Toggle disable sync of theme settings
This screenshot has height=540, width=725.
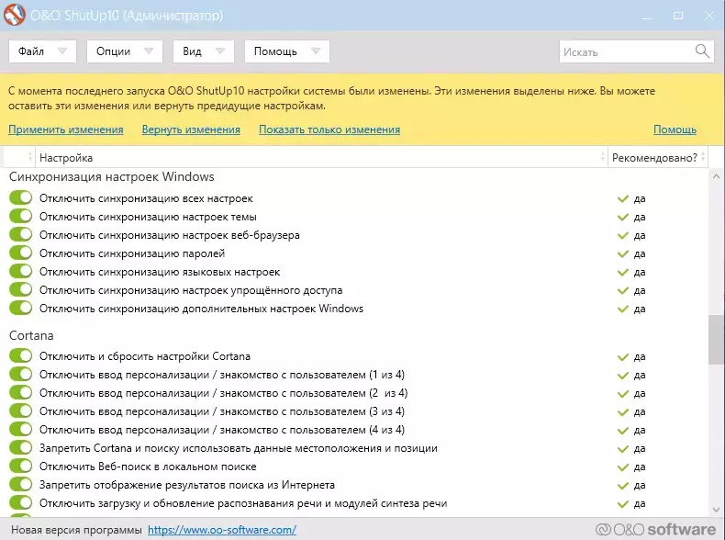coord(21,216)
